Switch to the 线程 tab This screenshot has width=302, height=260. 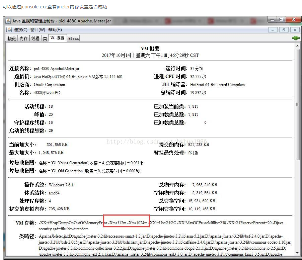(x=35, y=38)
